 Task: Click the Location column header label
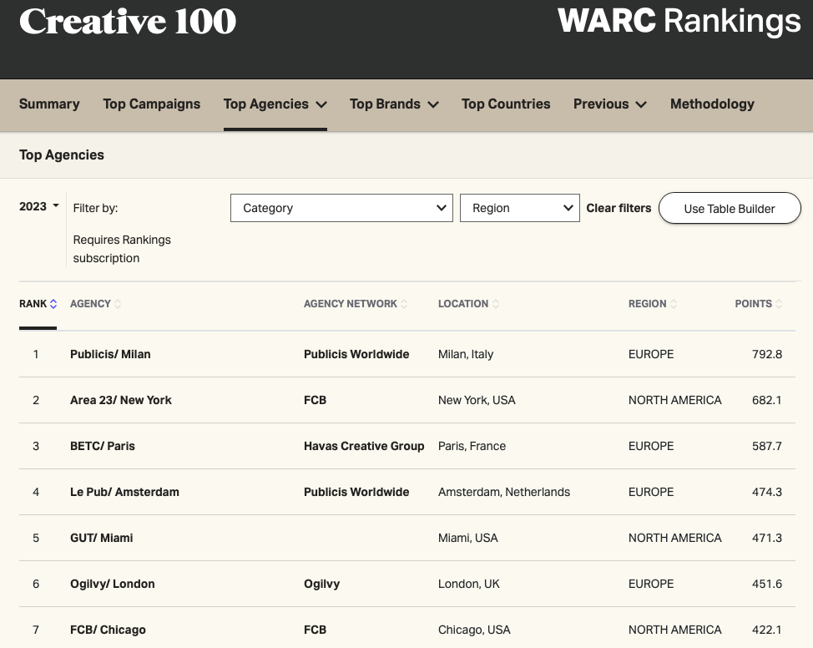pos(463,304)
